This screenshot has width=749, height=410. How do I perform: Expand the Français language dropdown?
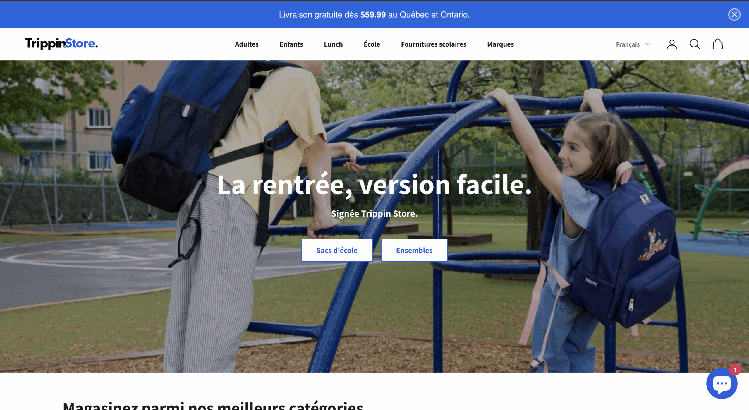click(633, 44)
